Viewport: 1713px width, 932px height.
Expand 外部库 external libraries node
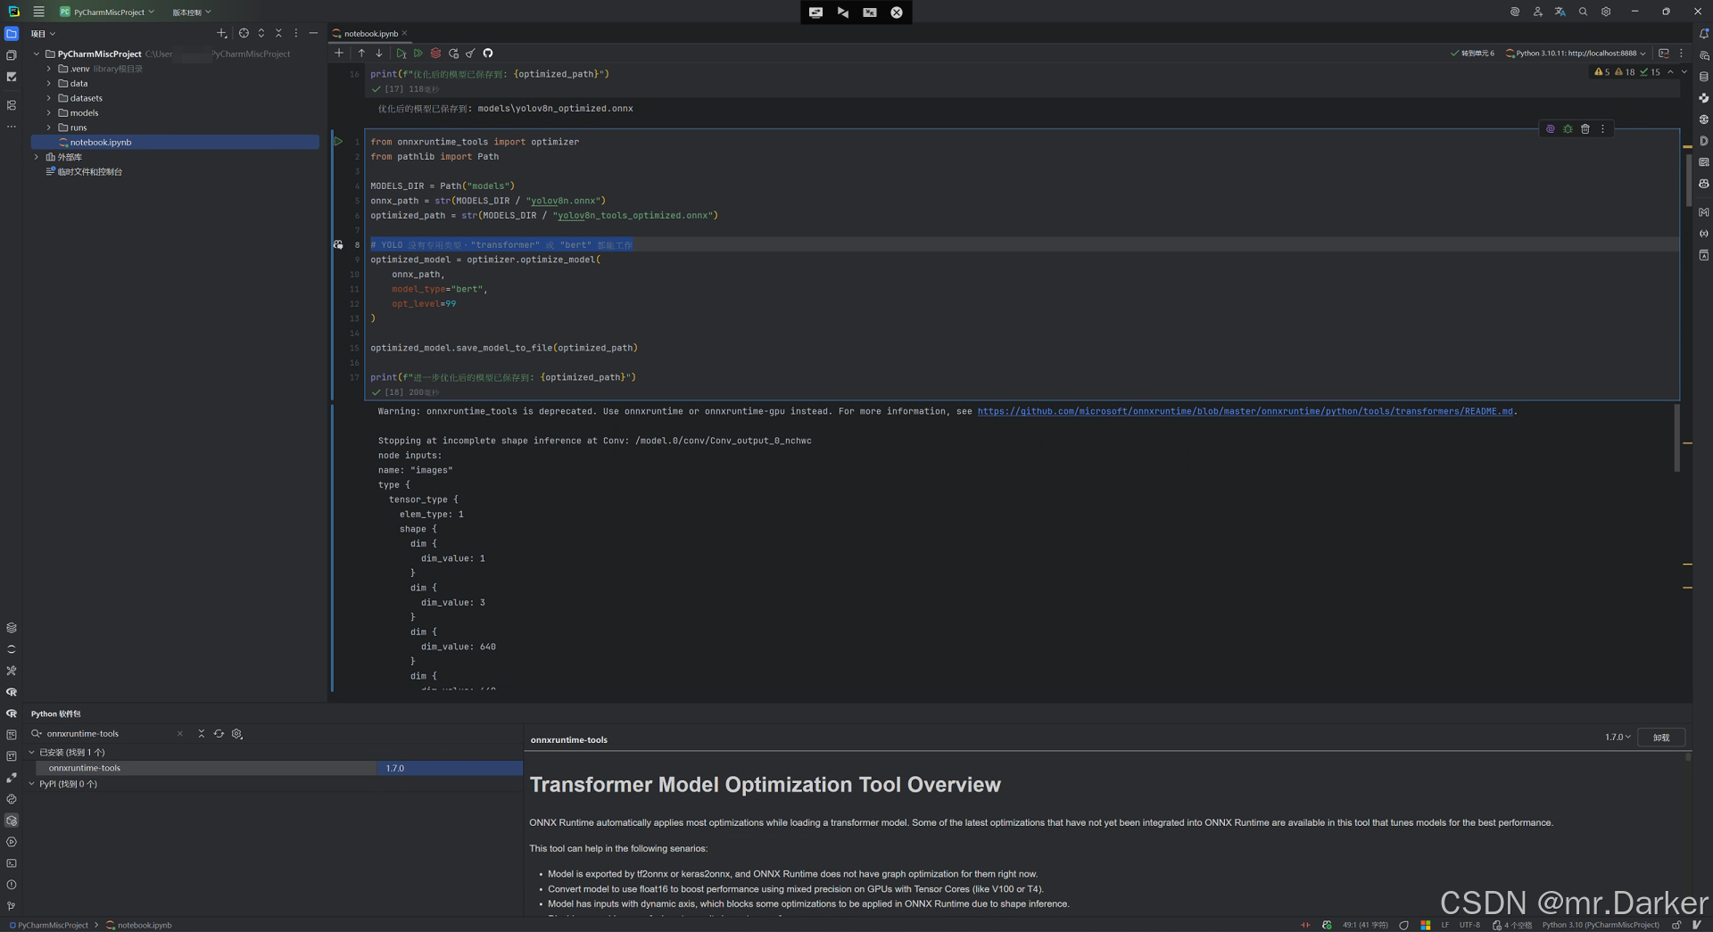click(x=37, y=157)
